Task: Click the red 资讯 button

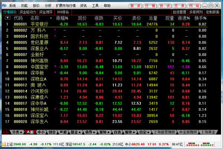Action: 165,6
